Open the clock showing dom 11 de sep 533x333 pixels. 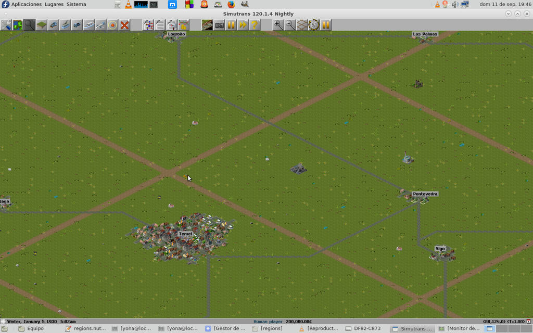505,4
